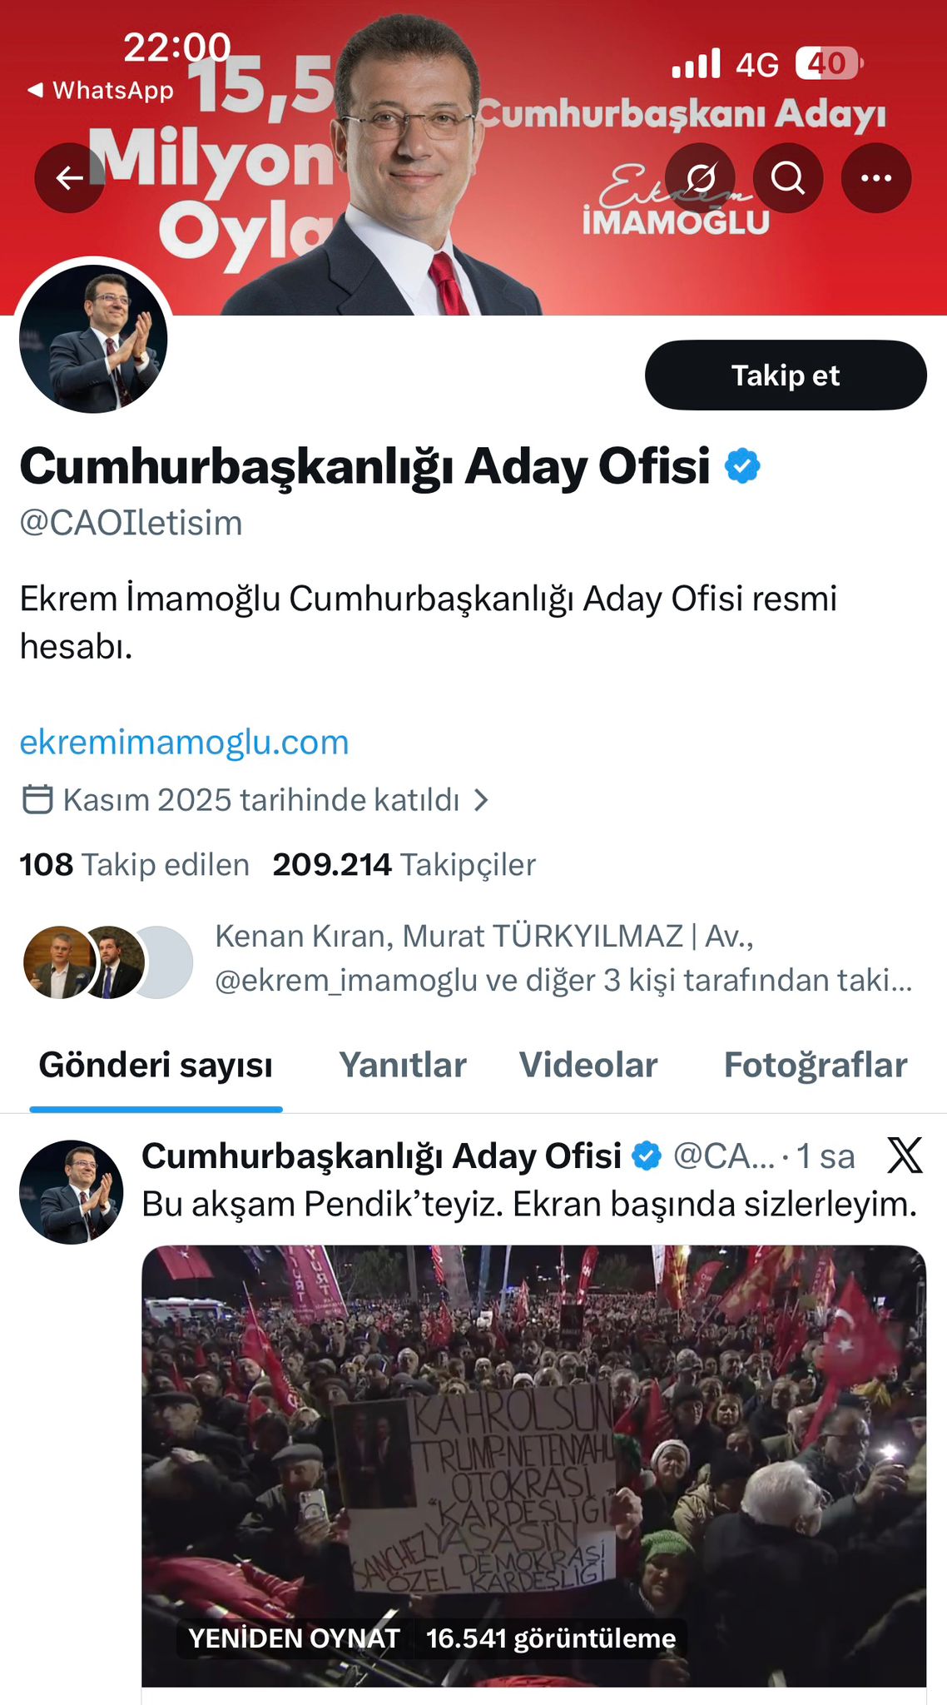947x1705 pixels.
Task: View the 108 Takip edilen list
Action: pos(135,864)
